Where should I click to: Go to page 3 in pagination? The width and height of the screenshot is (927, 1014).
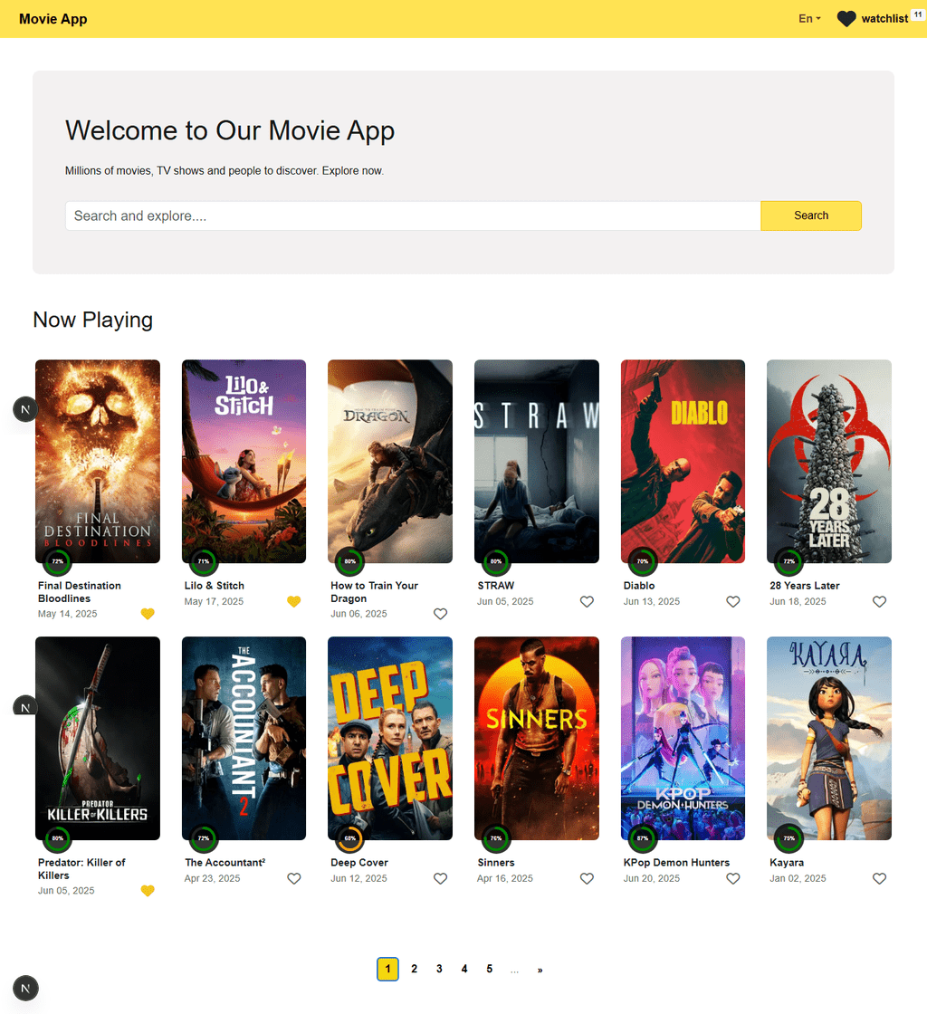pos(439,969)
